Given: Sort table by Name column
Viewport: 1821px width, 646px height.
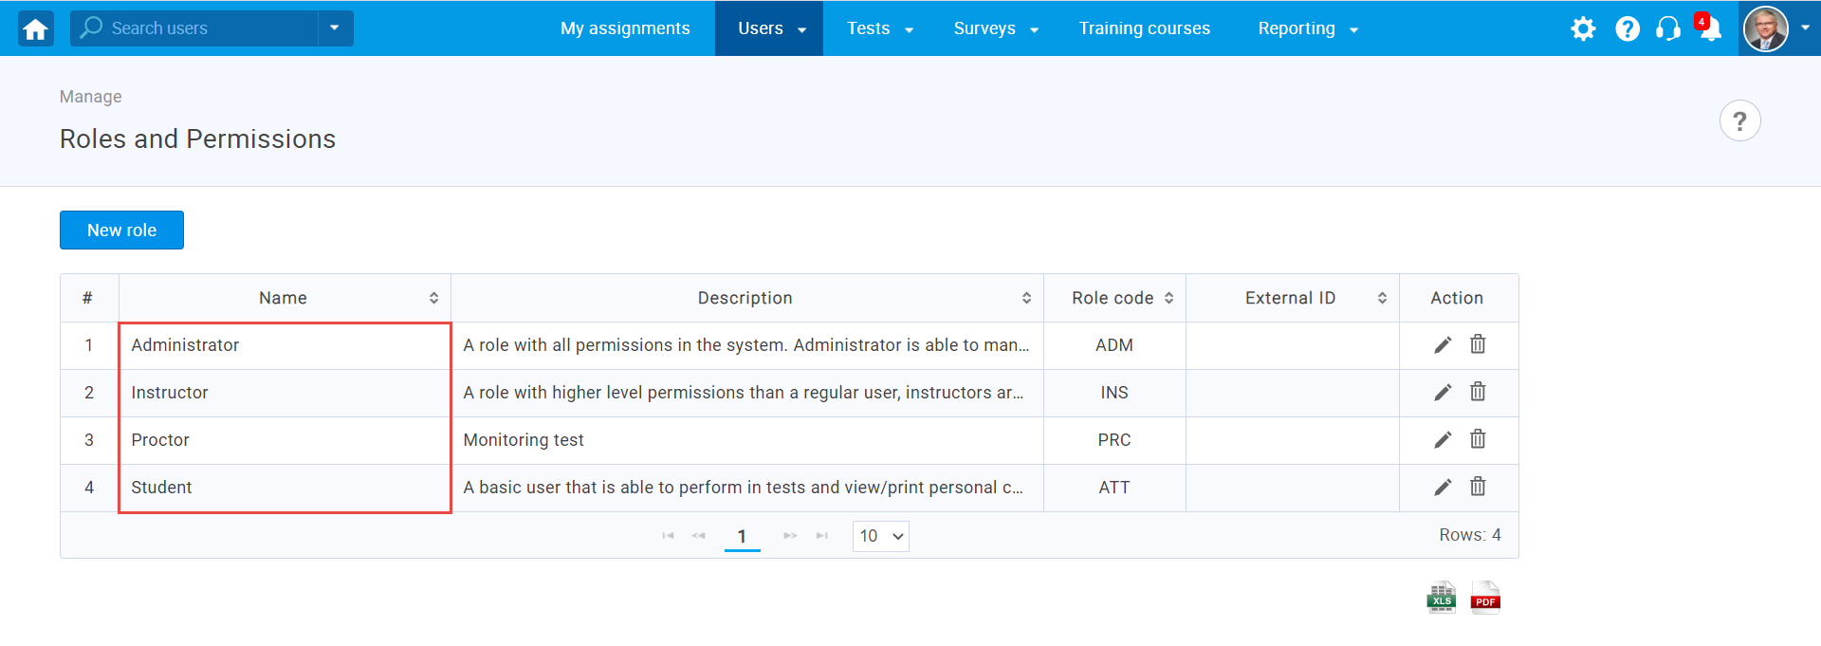Looking at the screenshot, I should (433, 298).
